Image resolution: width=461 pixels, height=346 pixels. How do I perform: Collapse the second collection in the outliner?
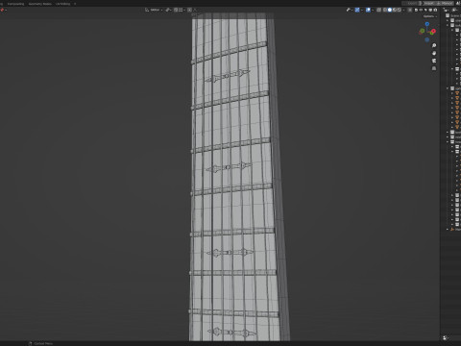(x=448, y=25)
